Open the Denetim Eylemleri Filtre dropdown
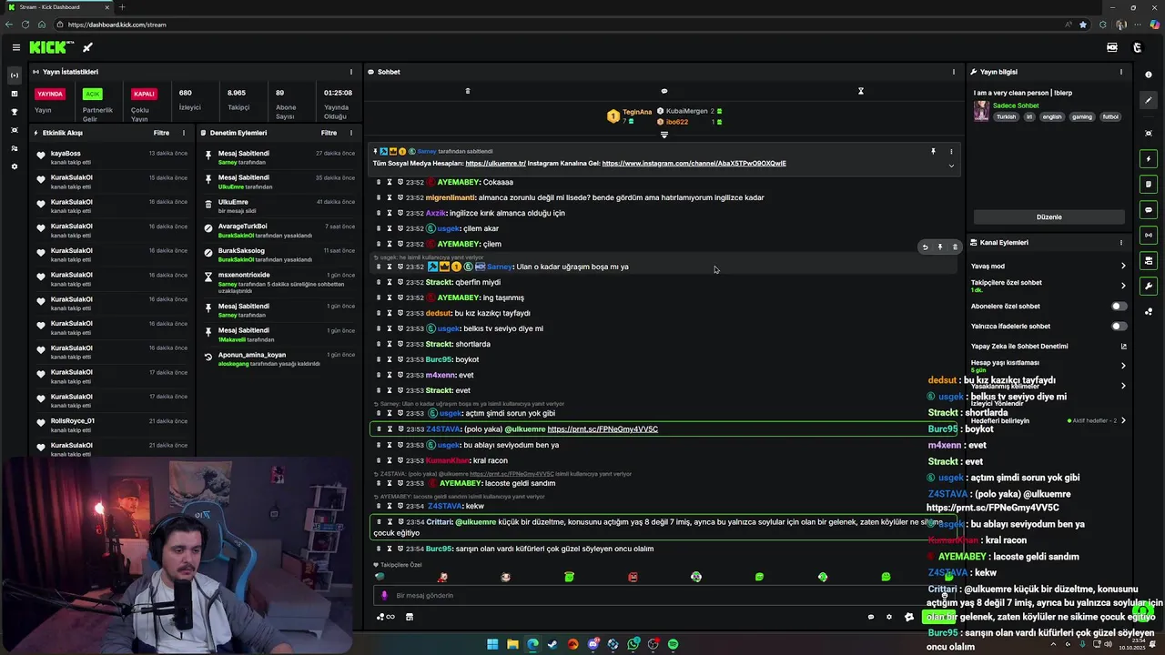 pyautogui.click(x=329, y=133)
